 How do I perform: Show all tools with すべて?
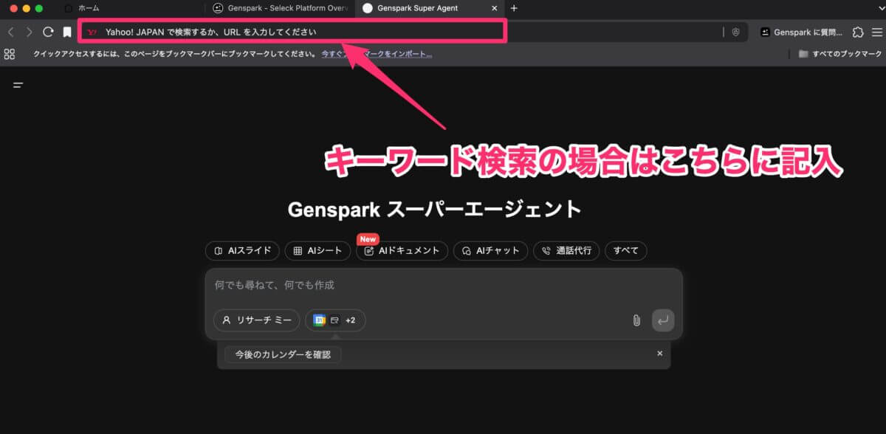coord(626,251)
